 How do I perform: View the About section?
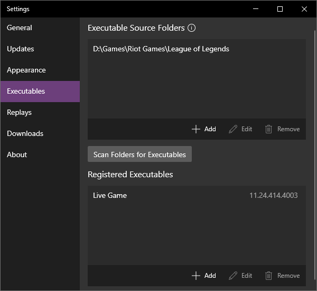40,155
